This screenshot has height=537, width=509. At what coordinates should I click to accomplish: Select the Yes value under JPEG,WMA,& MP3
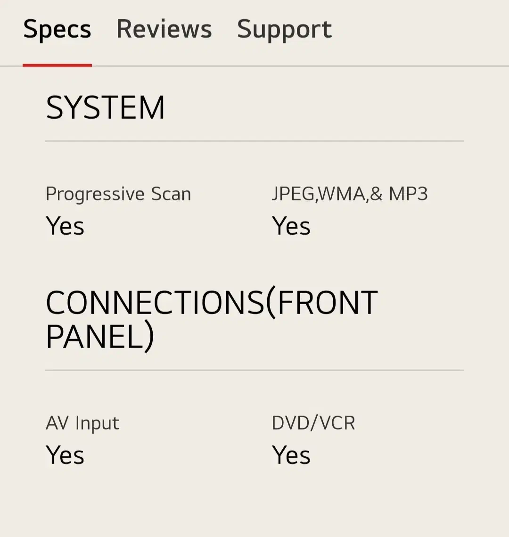[291, 226]
